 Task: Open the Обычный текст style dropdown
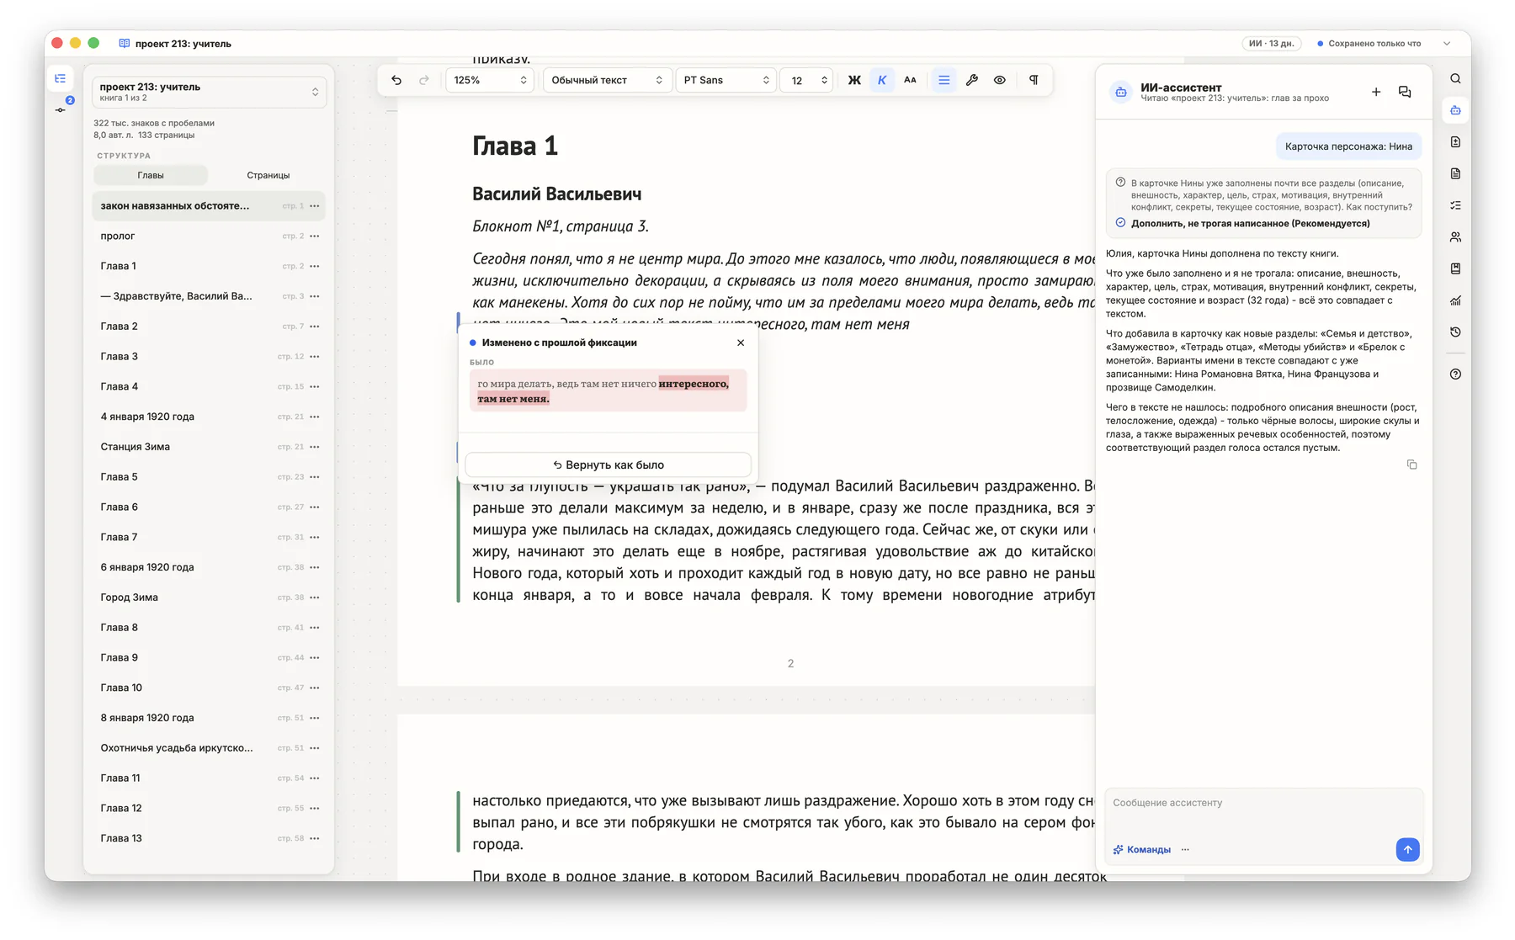(607, 80)
